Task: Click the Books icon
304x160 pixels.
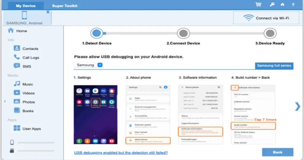Action: click(x=17, y=110)
